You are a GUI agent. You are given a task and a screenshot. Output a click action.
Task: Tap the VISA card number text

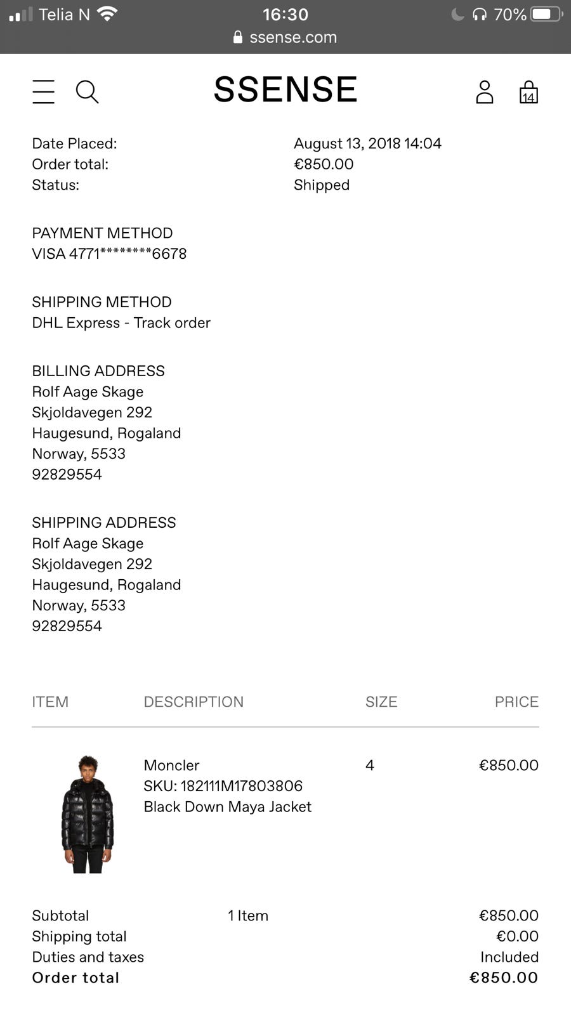click(x=109, y=254)
